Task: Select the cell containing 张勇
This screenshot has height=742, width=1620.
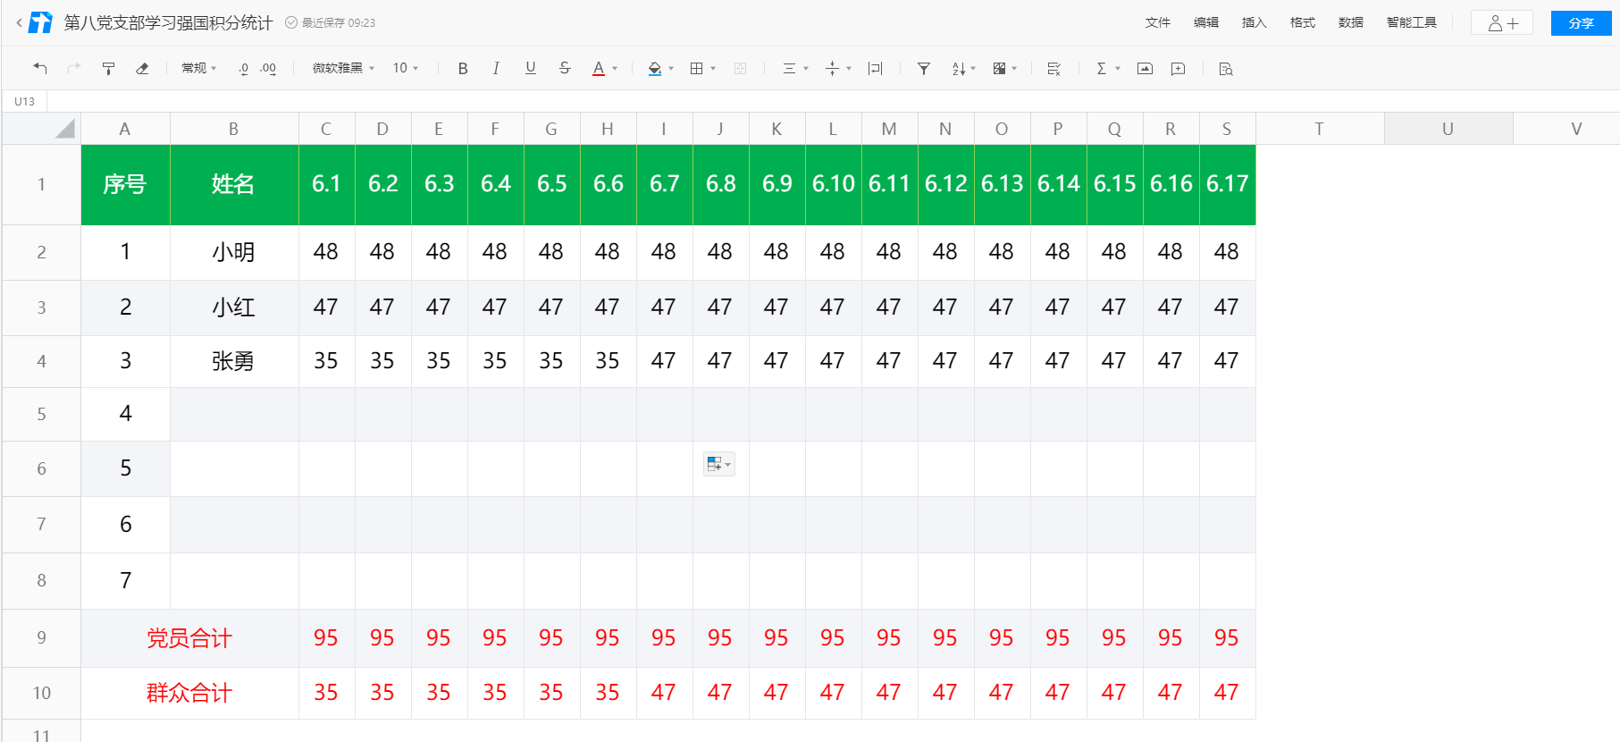Action: 233,361
